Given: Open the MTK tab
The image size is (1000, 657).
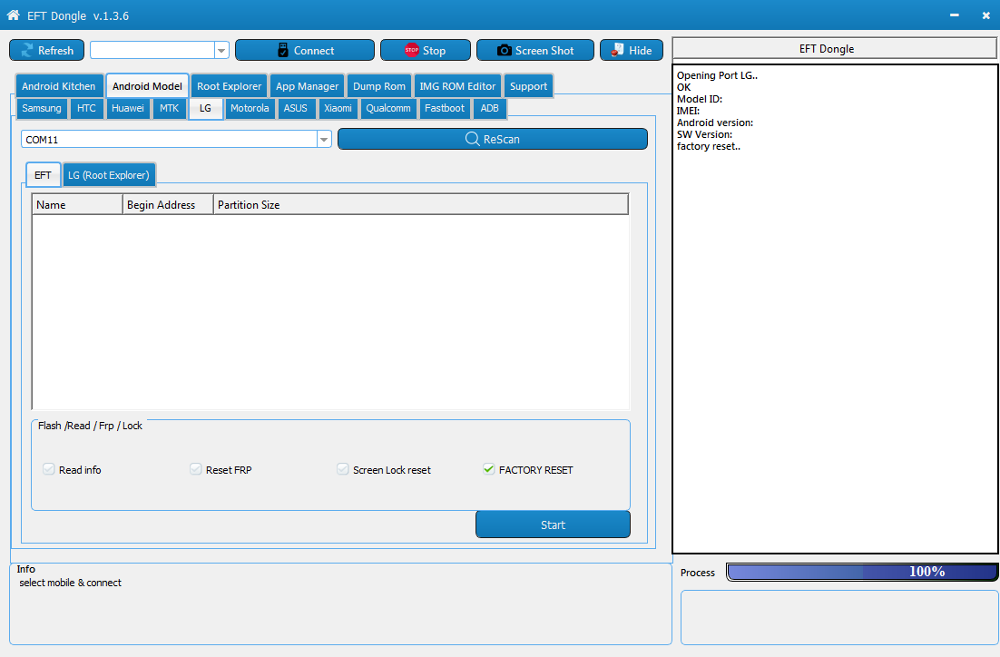Looking at the screenshot, I should click(169, 108).
